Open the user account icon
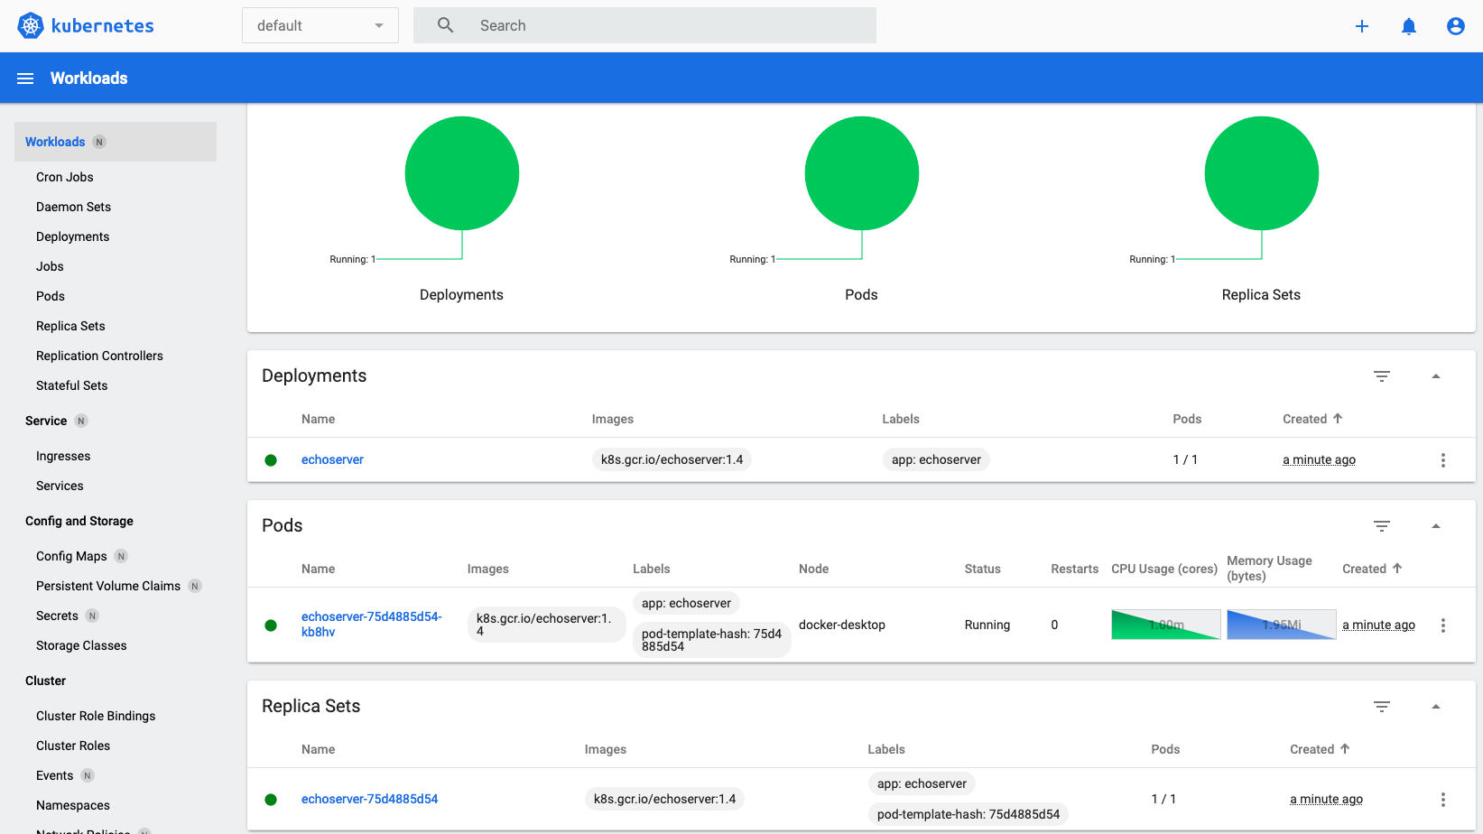 point(1456,26)
